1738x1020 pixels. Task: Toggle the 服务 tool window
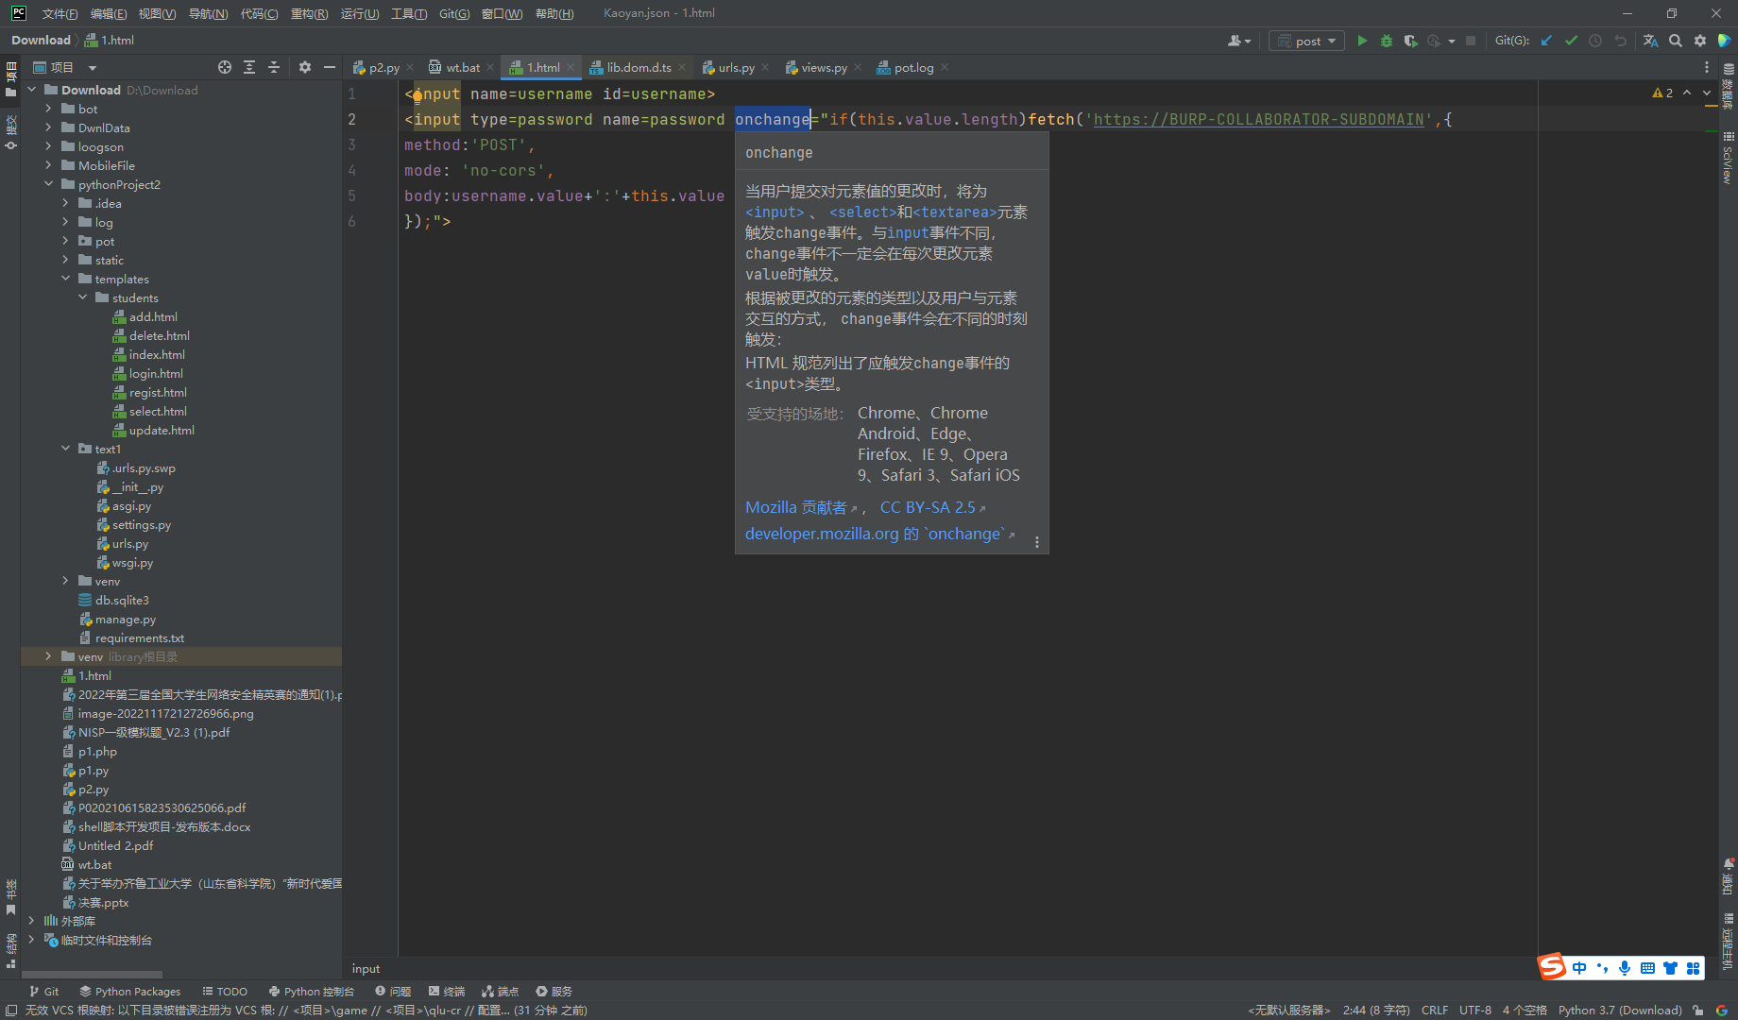click(x=554, y=991)
